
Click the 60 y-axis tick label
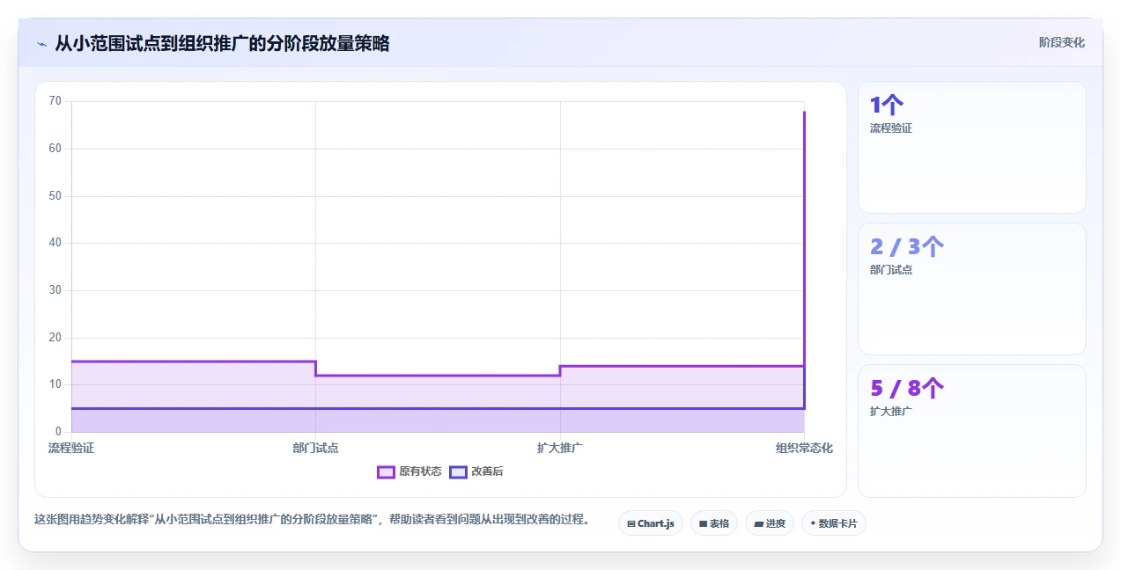tap(55, 149)
